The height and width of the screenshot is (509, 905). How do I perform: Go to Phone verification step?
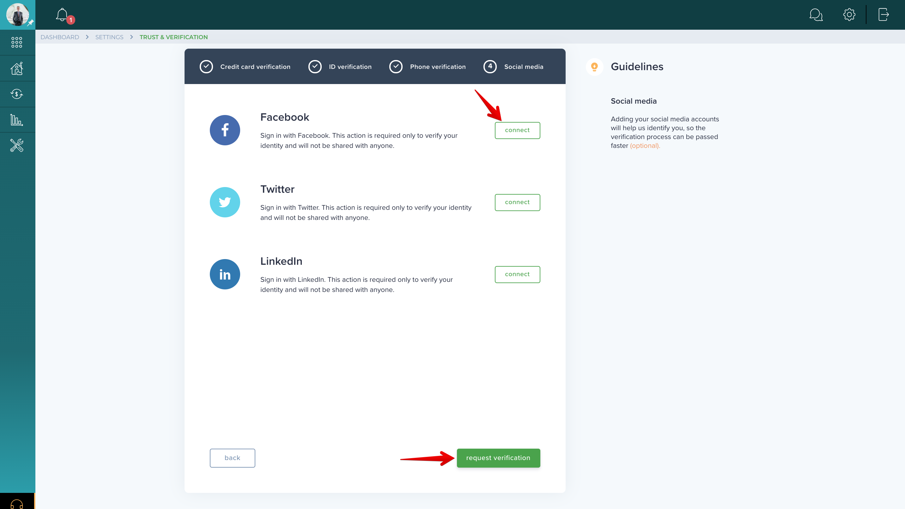tap(438, 67)
